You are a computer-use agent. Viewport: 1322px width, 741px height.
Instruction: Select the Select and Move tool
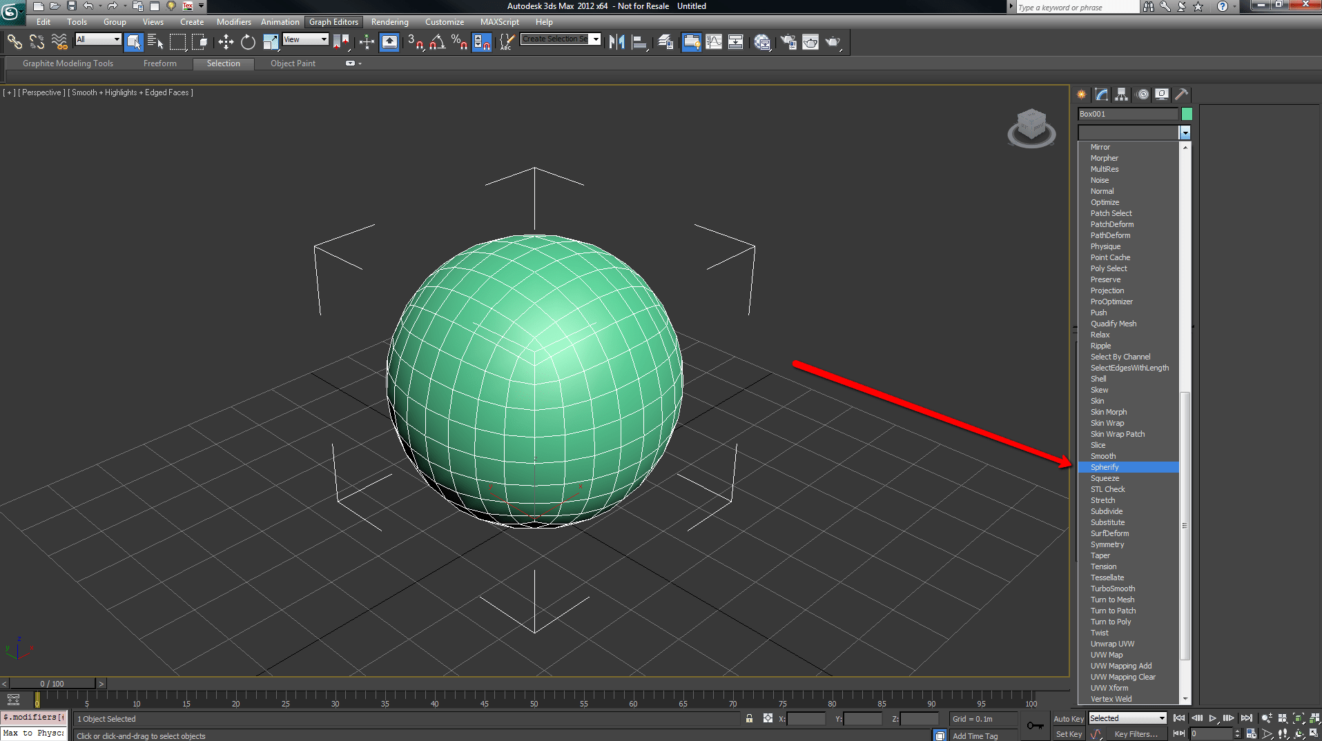(225, 42)
